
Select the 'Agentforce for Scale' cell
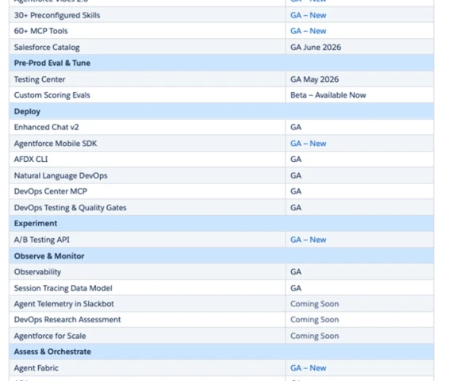(148, 336)
